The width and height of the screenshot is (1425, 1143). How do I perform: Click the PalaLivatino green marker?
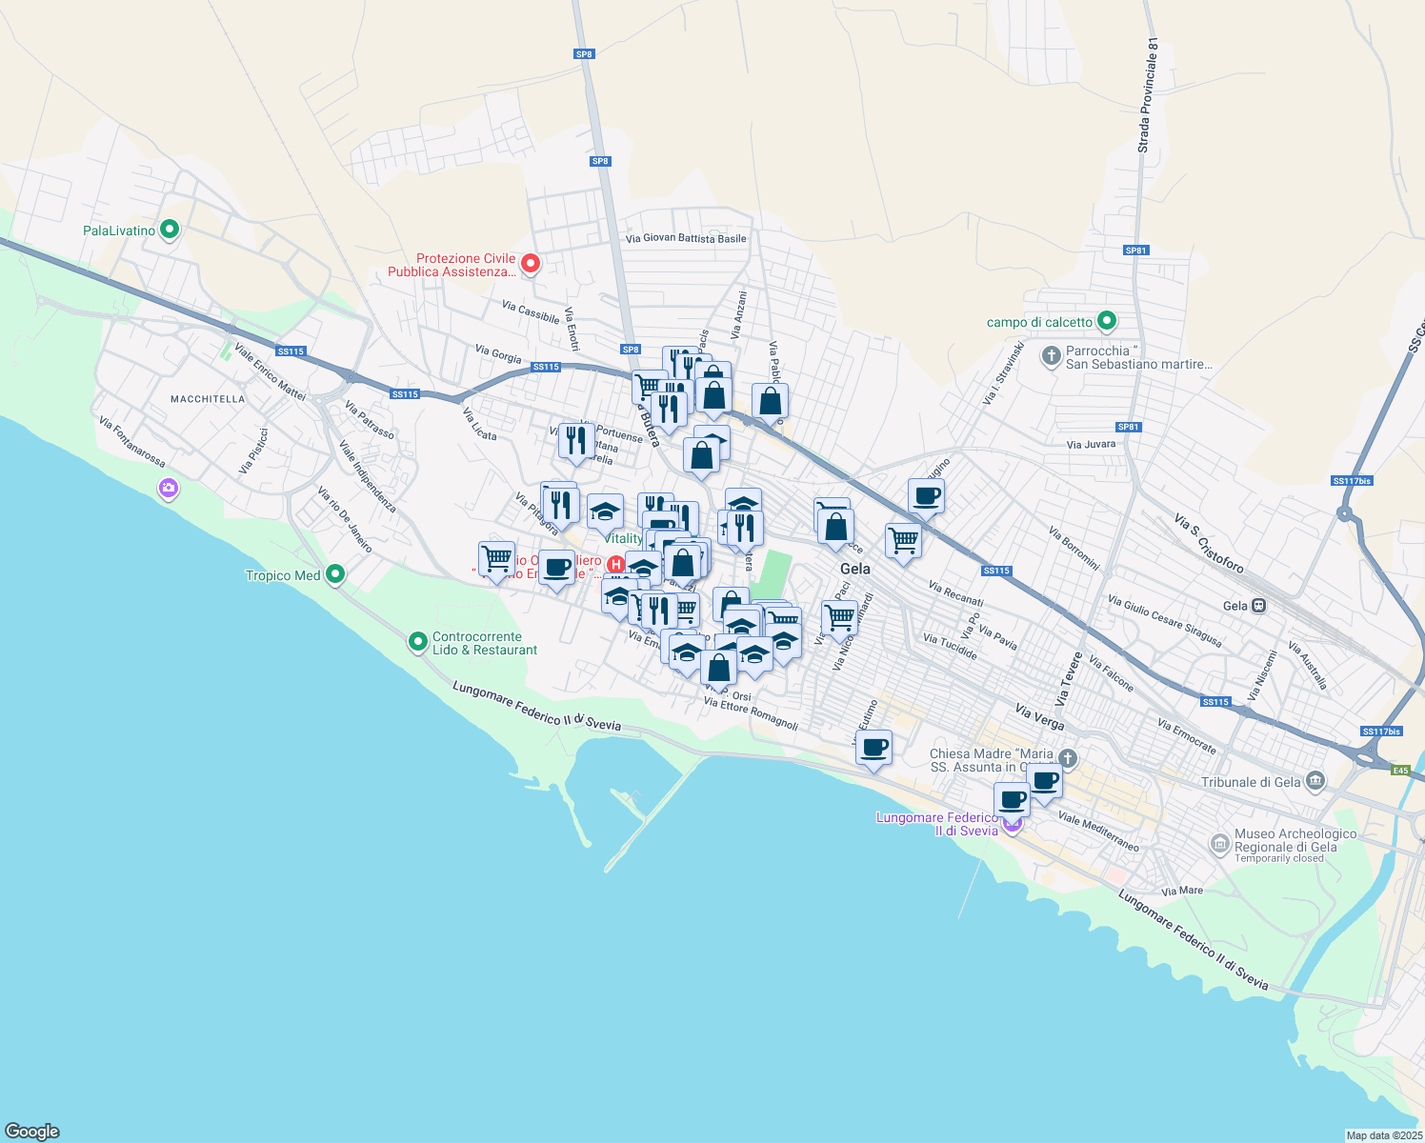click(169, 230)
